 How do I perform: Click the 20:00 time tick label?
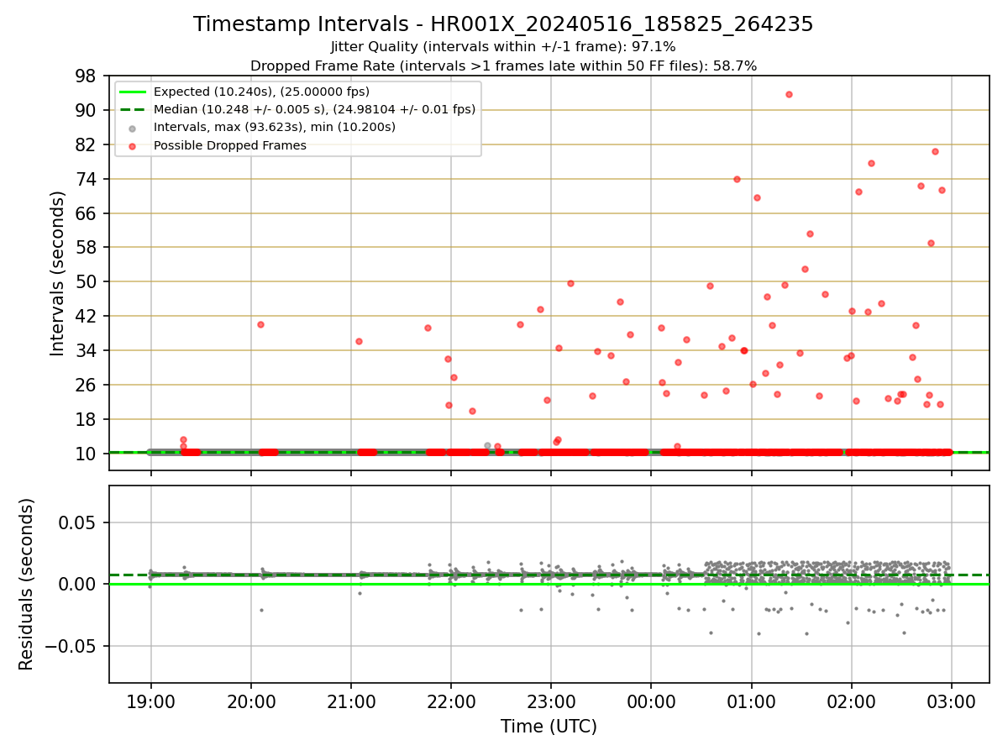[251, 701]
